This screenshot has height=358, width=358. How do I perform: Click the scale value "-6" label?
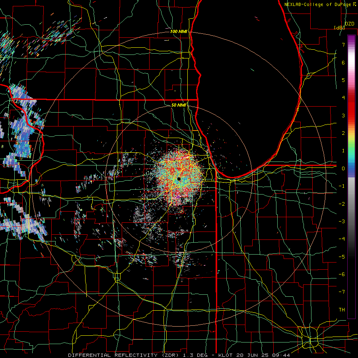tap(342, 274)
